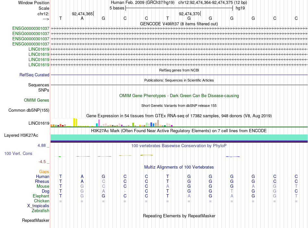Click the outlined olive PhyloP conservation bar
The image size is (308, 228).
pyautogui.click(x=147, y=155)
